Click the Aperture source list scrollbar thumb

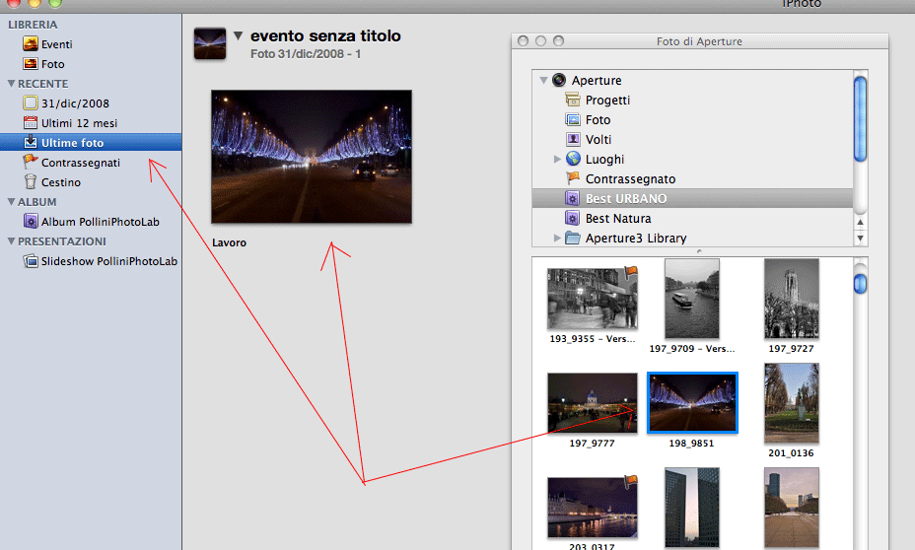pos(860,118)
